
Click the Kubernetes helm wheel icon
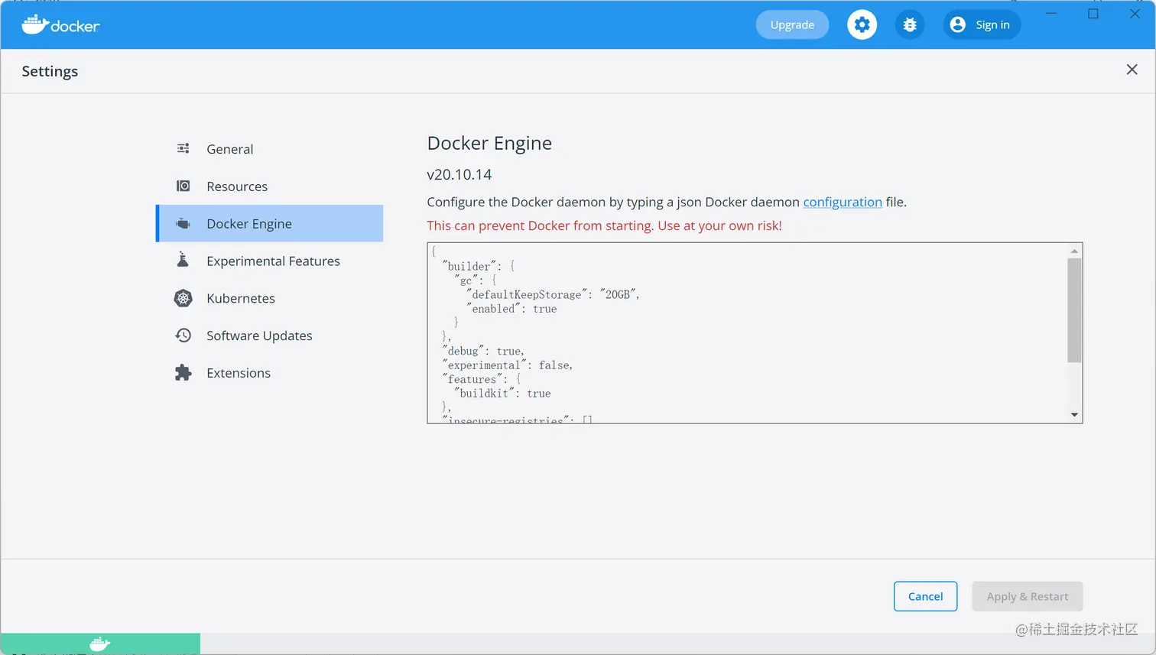coord(183,298)
